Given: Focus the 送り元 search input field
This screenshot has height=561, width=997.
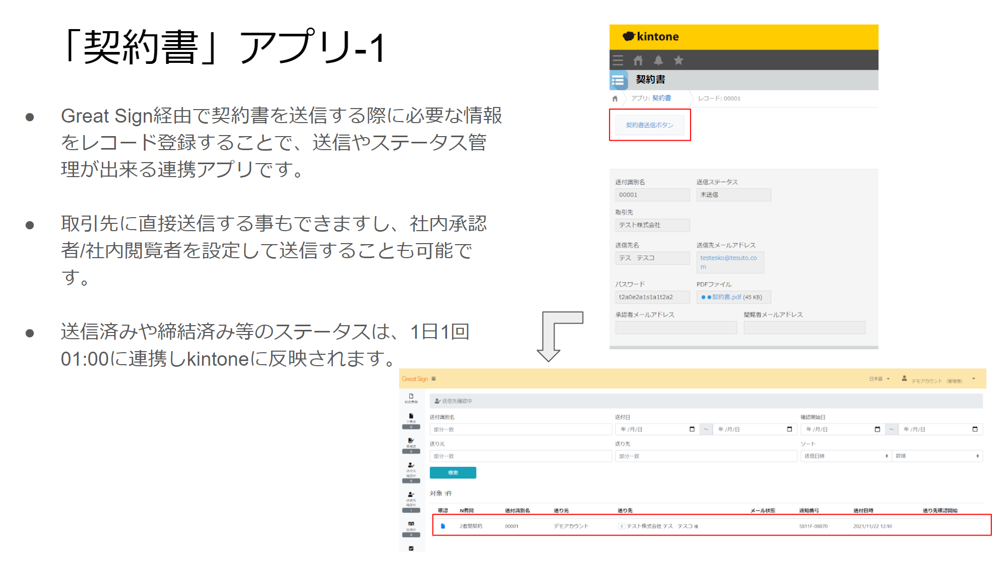Looking at the screenshot, I should (521, 456).
